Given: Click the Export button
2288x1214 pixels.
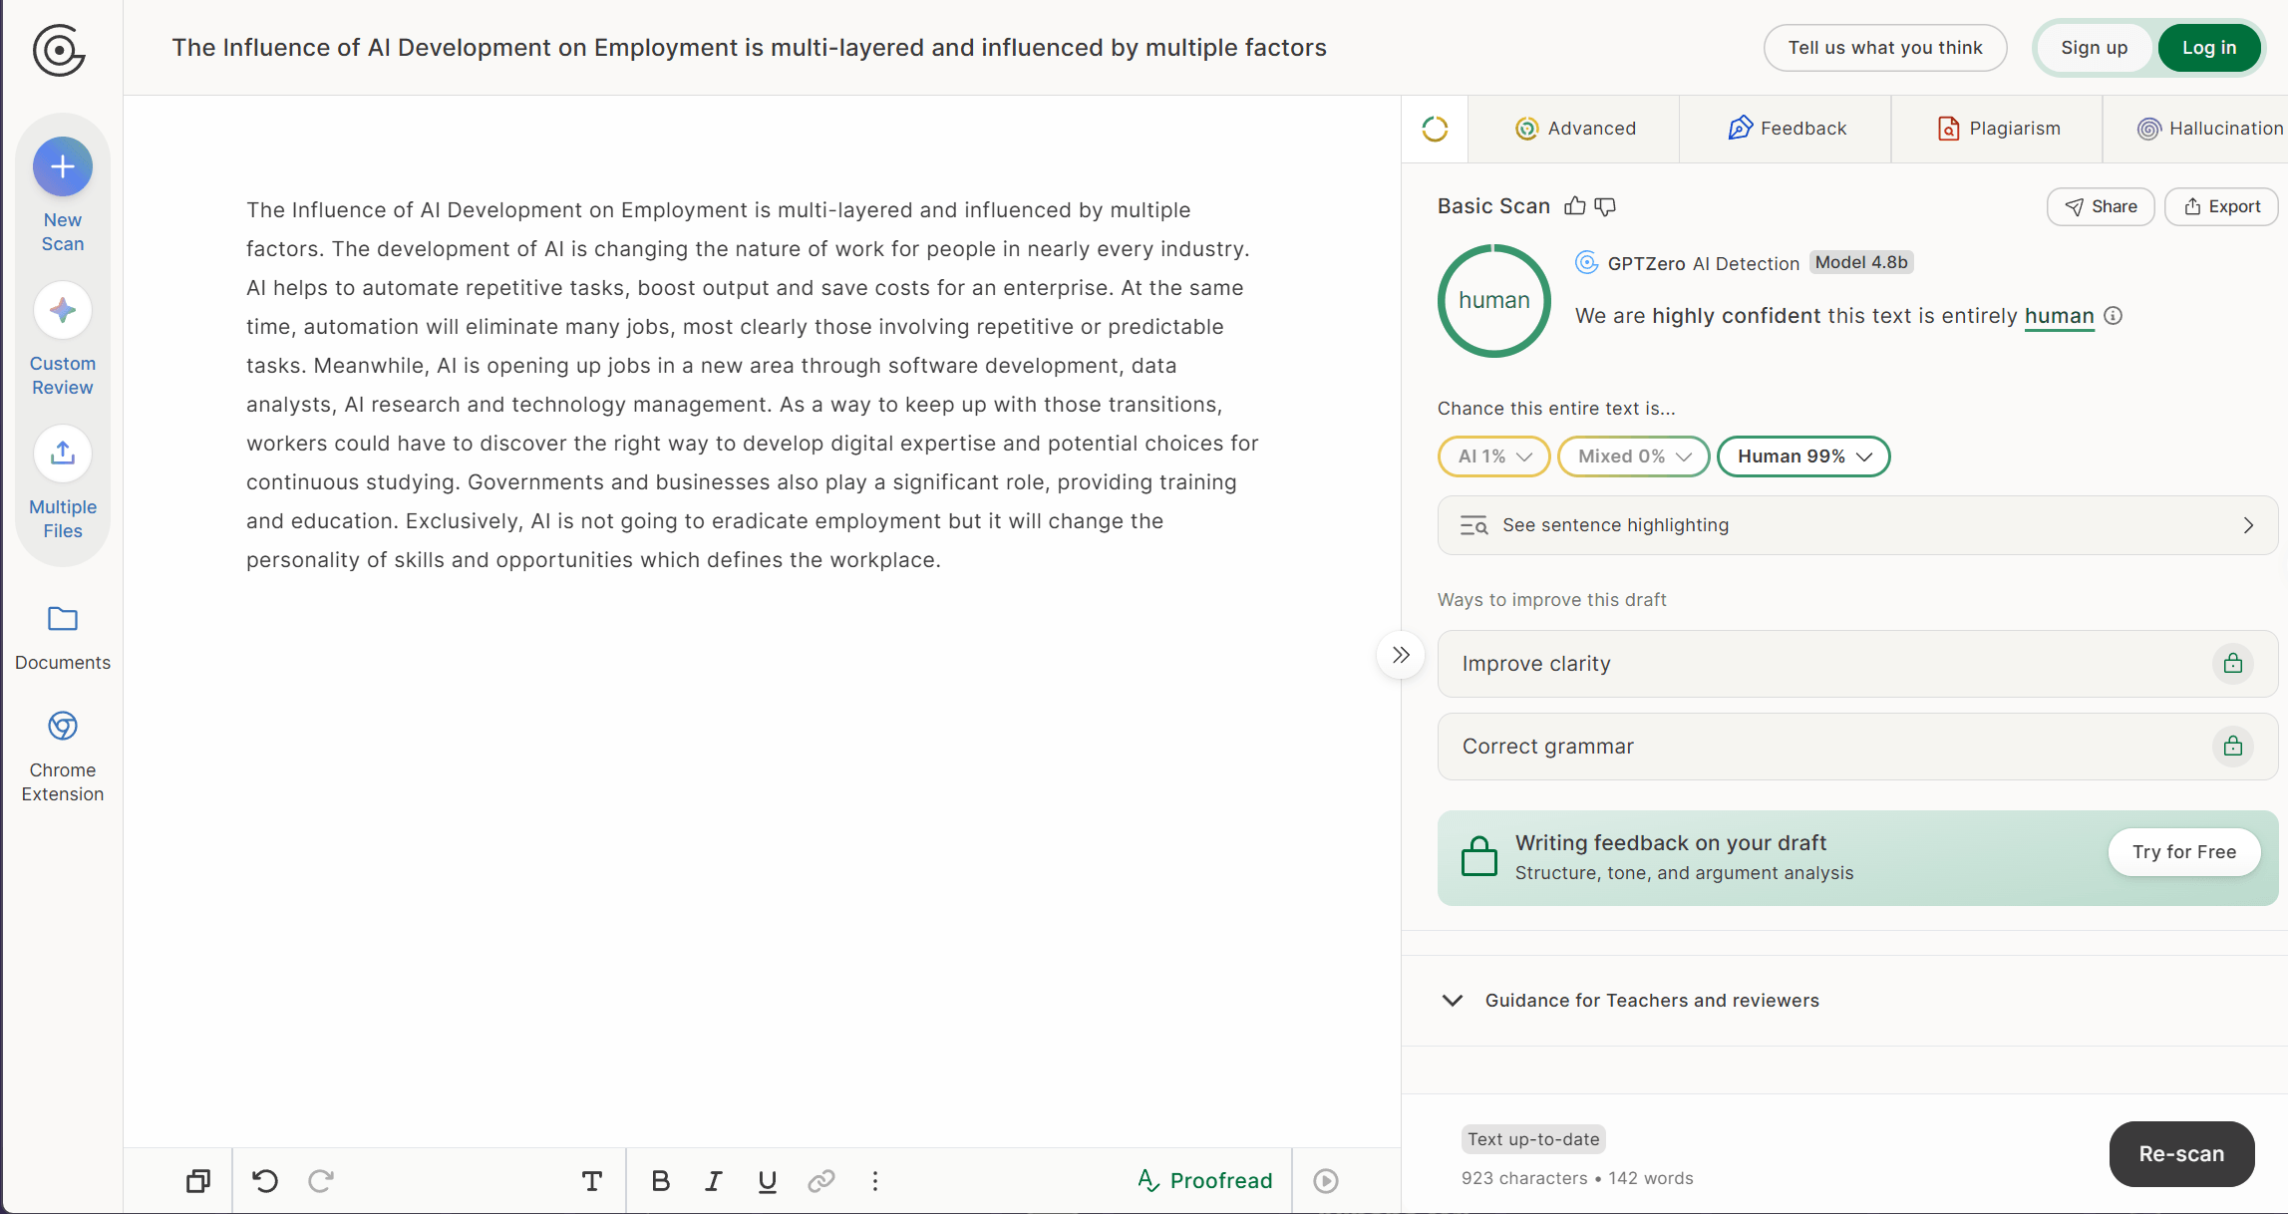Looking at the screenshot, I should (x=2221, y=206).
